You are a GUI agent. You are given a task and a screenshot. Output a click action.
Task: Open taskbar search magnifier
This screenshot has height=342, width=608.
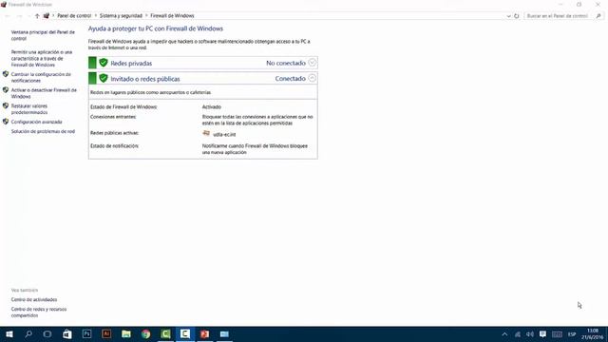click(x=28, y=333)
